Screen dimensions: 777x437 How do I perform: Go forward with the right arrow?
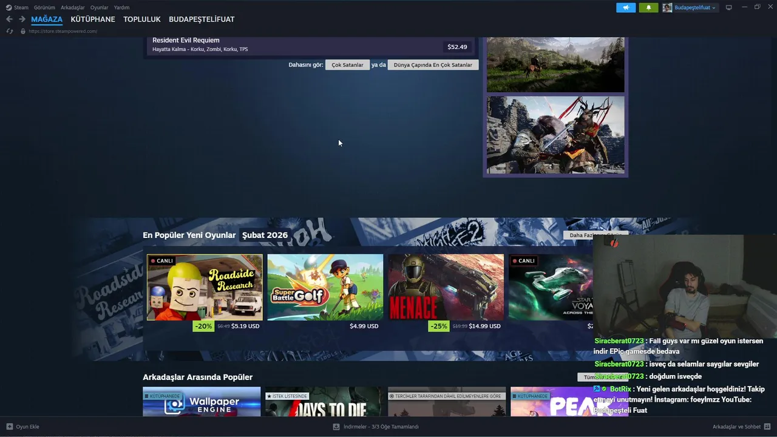[x=22, y=19]
